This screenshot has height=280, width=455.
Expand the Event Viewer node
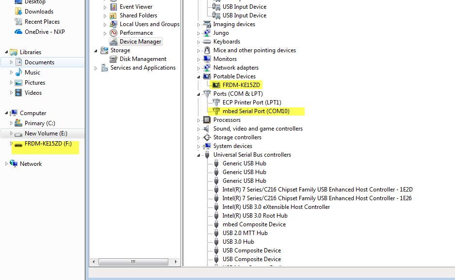(x=105, y=7)
